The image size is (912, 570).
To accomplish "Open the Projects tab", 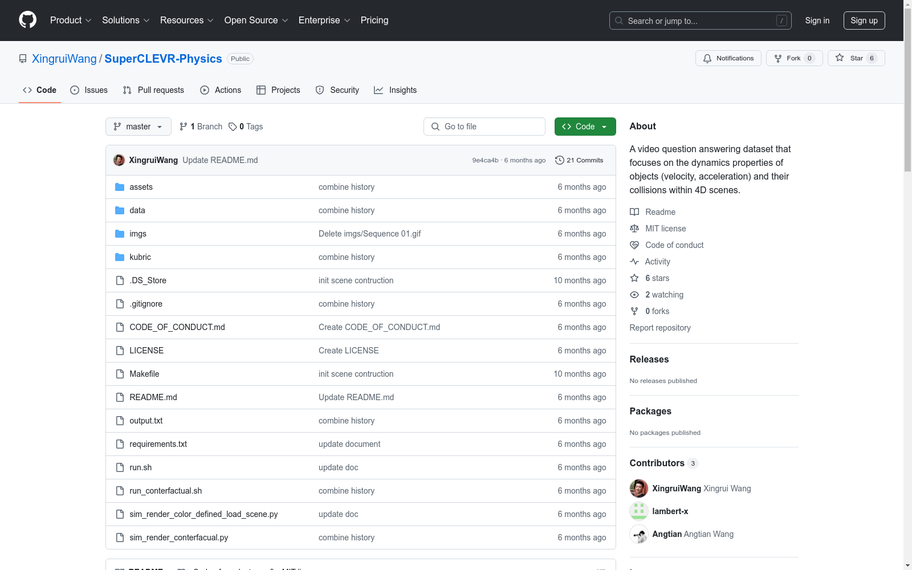I will pyautogui.click(x=278, y=90).
